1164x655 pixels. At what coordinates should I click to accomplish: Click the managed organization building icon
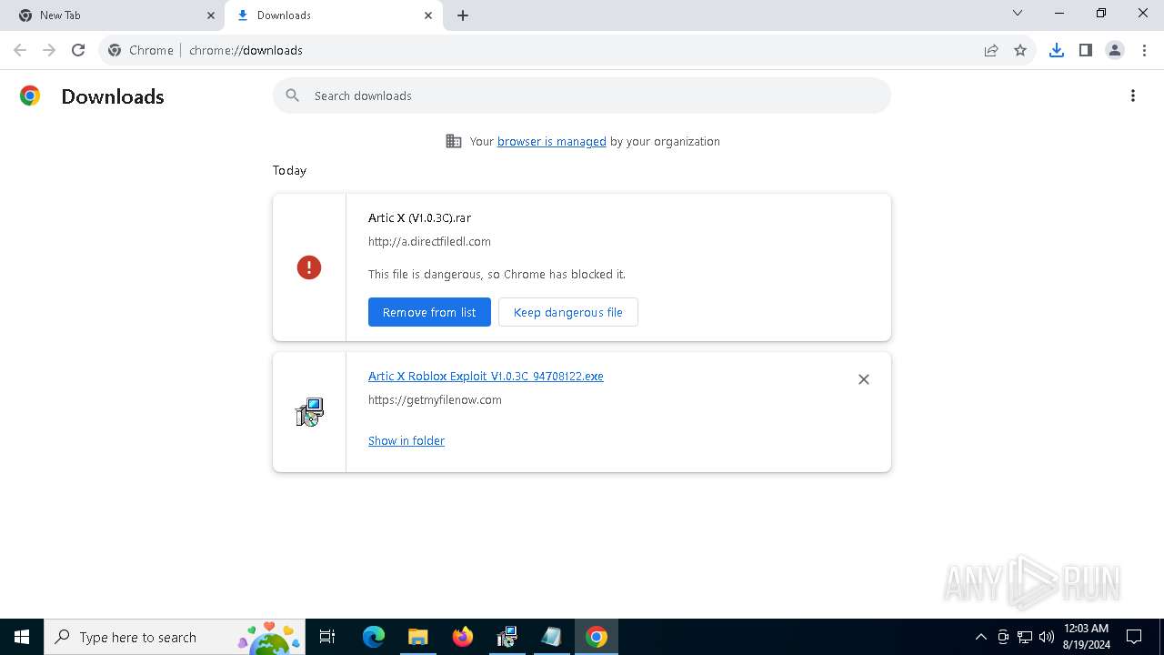454,141
